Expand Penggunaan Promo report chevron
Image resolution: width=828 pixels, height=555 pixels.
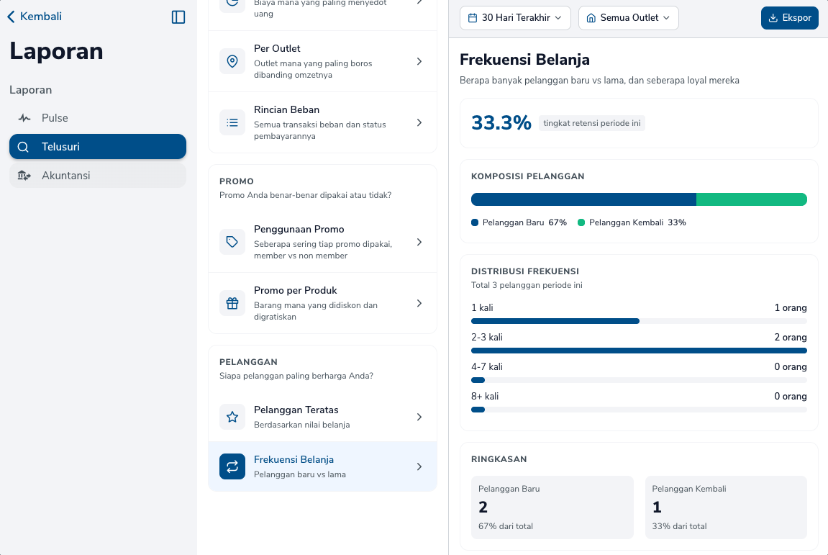(419, 242)
